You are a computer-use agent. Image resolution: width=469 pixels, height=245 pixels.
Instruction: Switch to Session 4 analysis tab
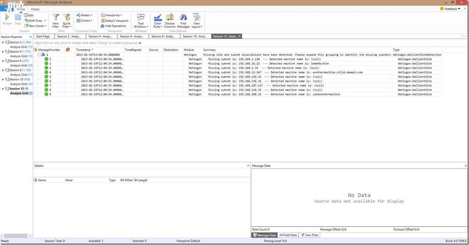coord(100,37)
